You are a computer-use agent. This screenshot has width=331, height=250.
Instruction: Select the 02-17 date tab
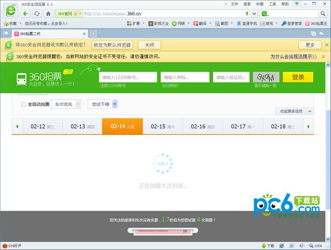click(x=243, y=126)
